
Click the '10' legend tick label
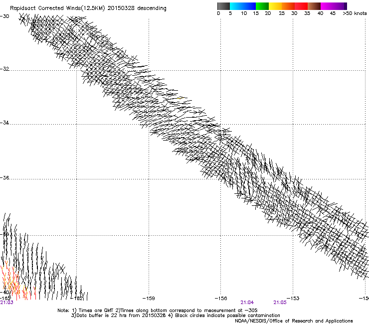point(244,13)
